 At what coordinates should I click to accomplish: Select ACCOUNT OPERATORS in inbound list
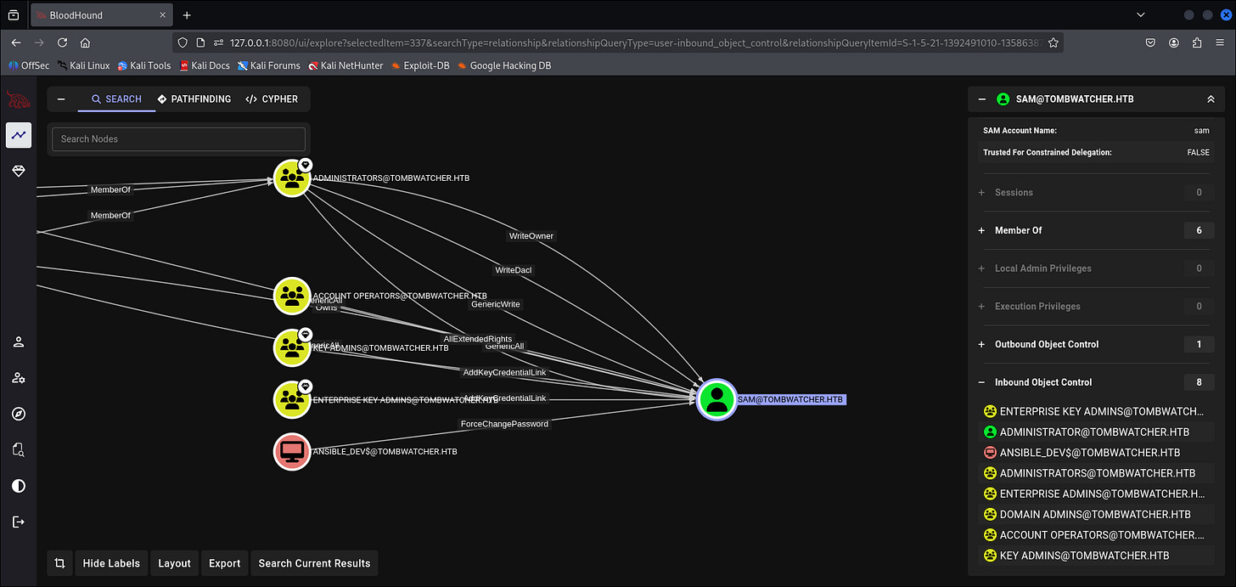[1095, 535]
